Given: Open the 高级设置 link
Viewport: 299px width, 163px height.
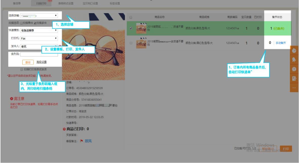Looking at the screenshot, I should (41, 62).
